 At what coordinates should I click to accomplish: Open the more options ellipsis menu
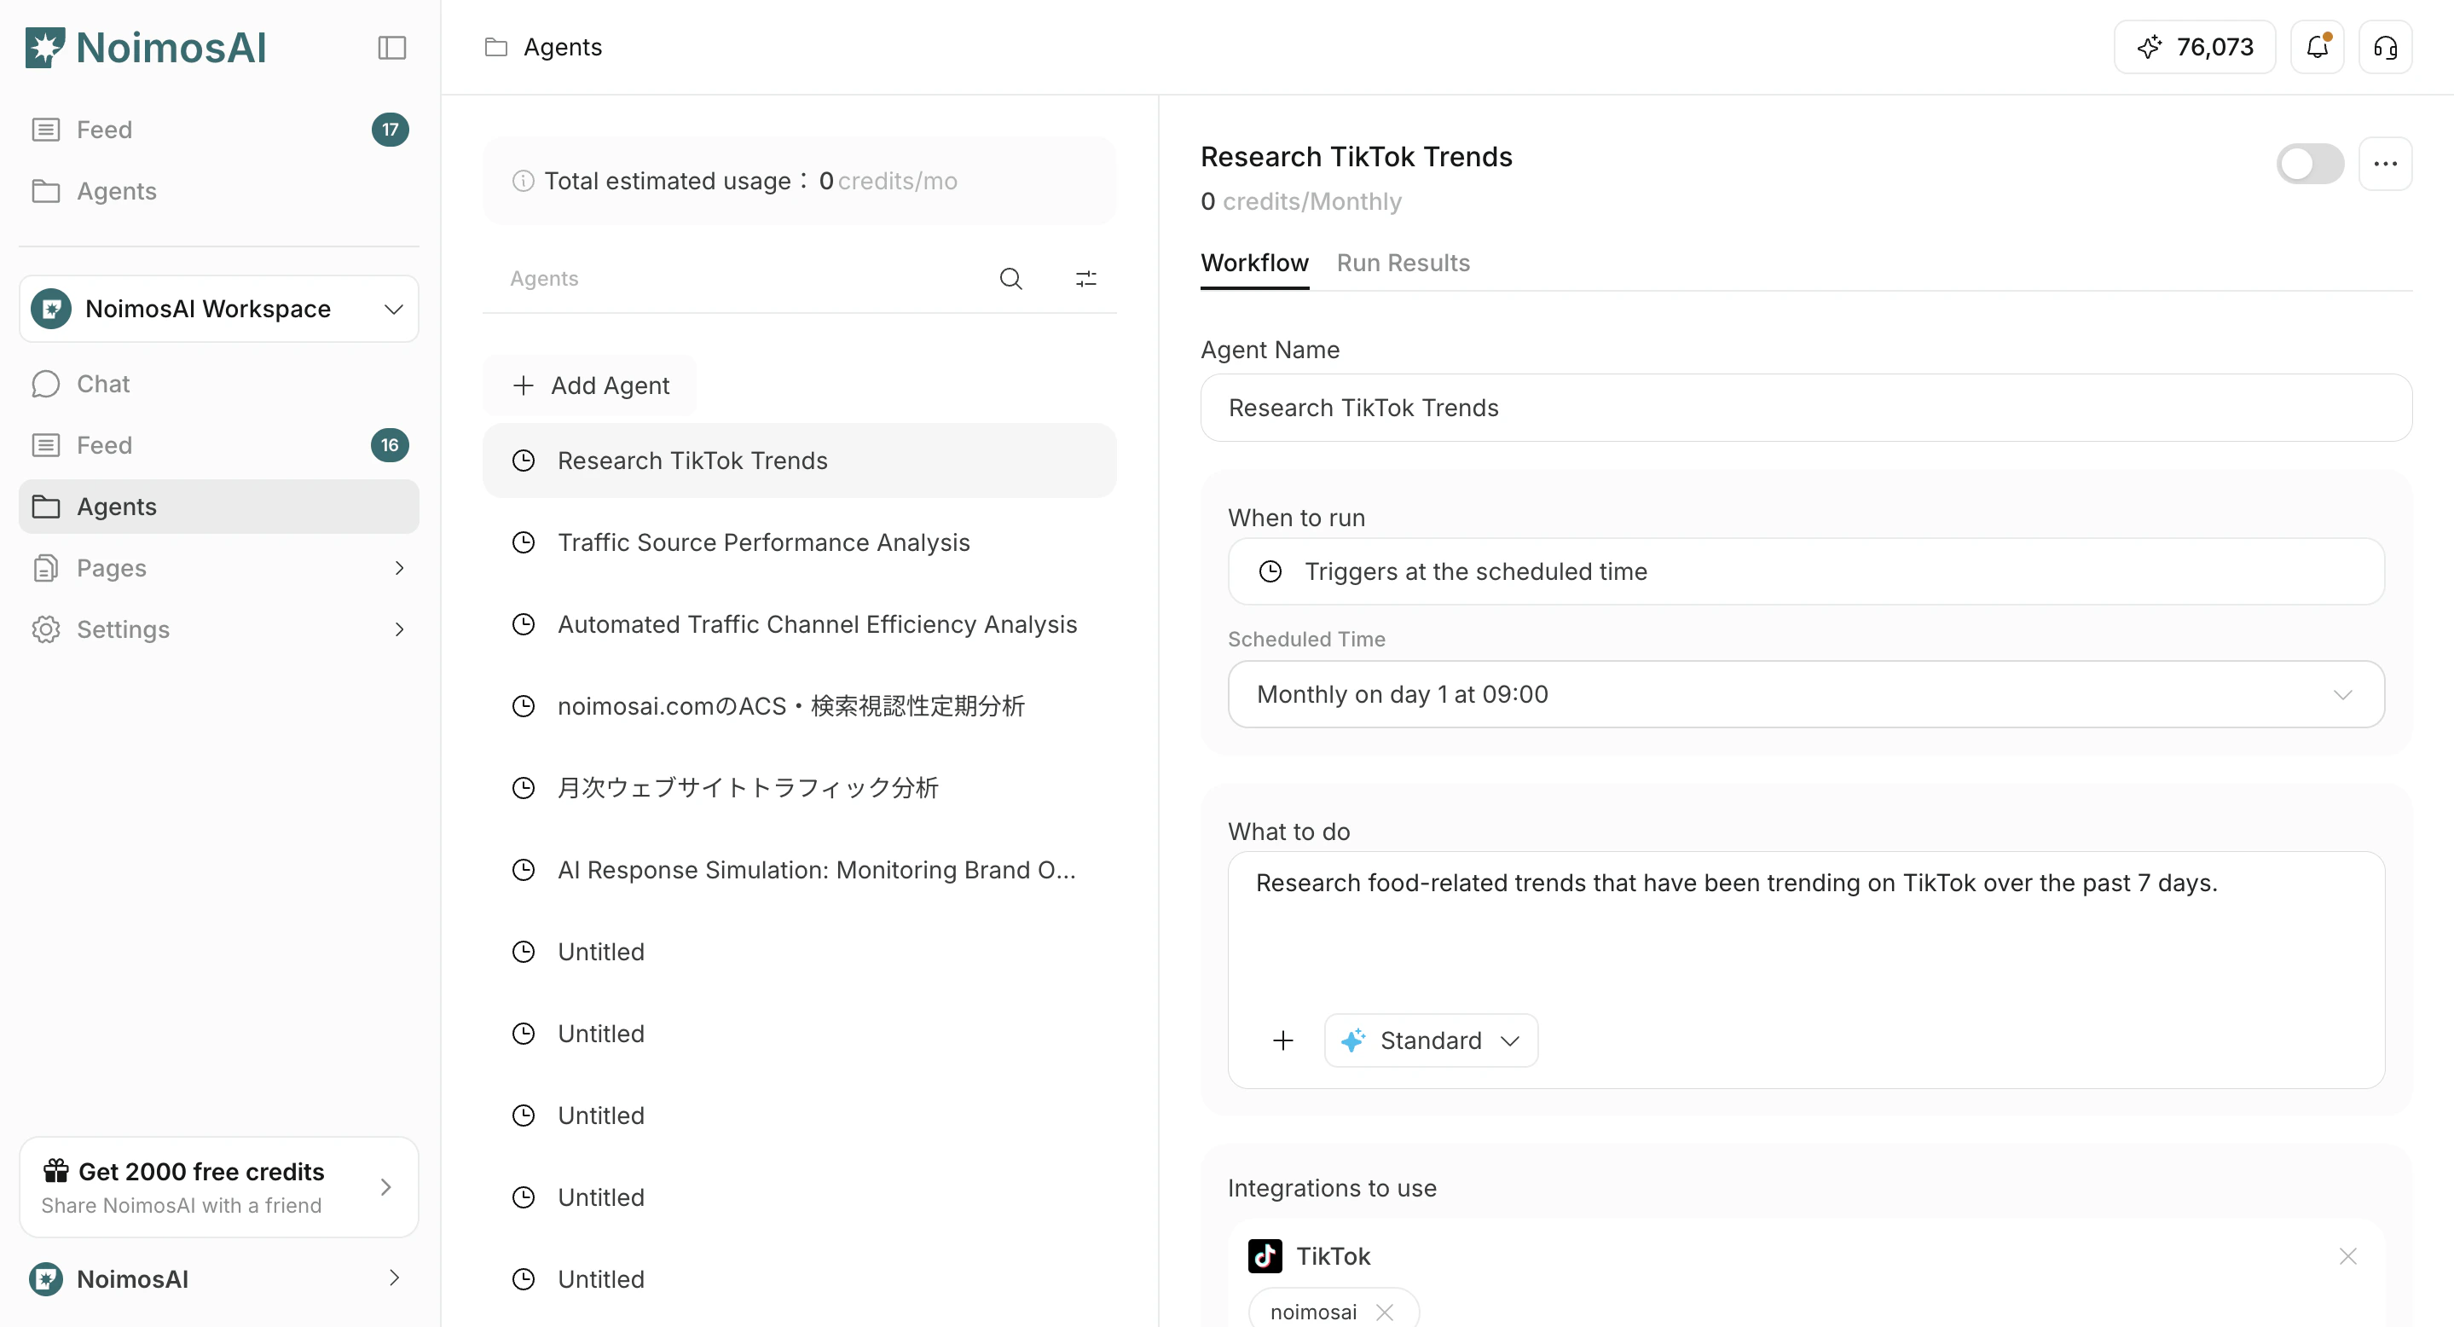click(2386, 164)
